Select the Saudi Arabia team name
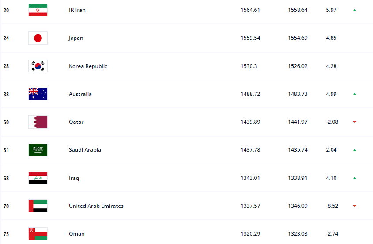 85,150
